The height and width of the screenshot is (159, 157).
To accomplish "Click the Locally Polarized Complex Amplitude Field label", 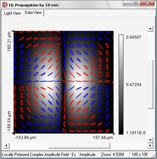I will (x=39, y=155).
